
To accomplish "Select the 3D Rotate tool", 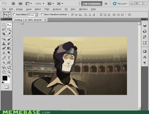I will click(x=4, y=67).
